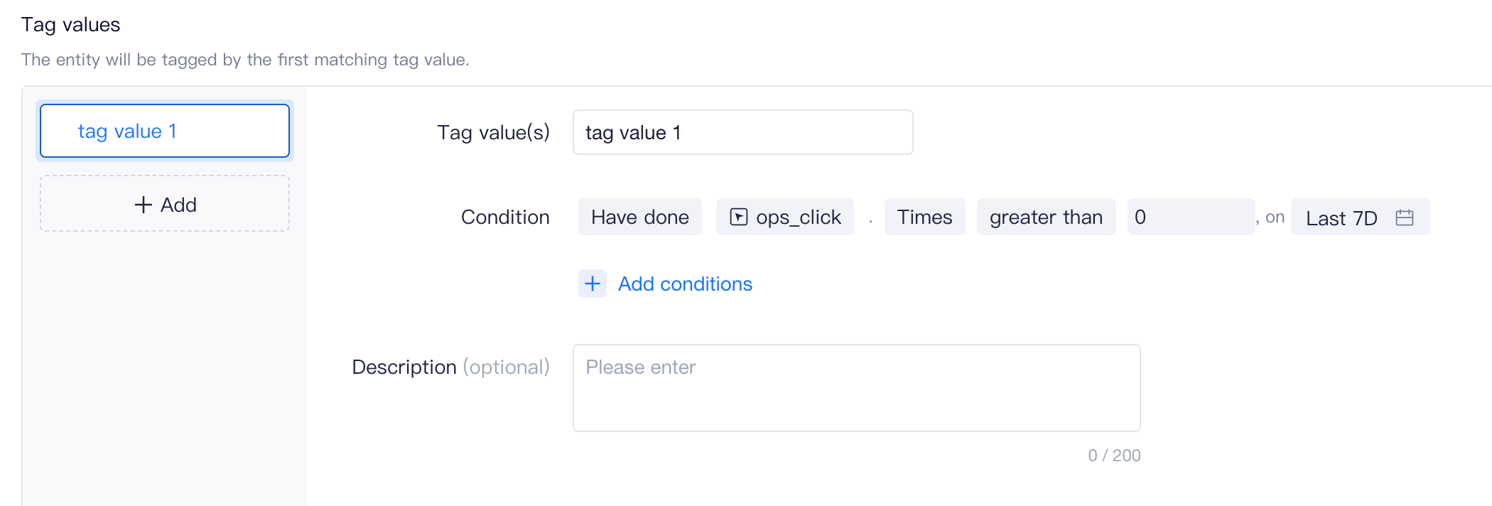Click the event cursor icon before ops_click
The image size is (1492, 506).
[x=739, y=217]
